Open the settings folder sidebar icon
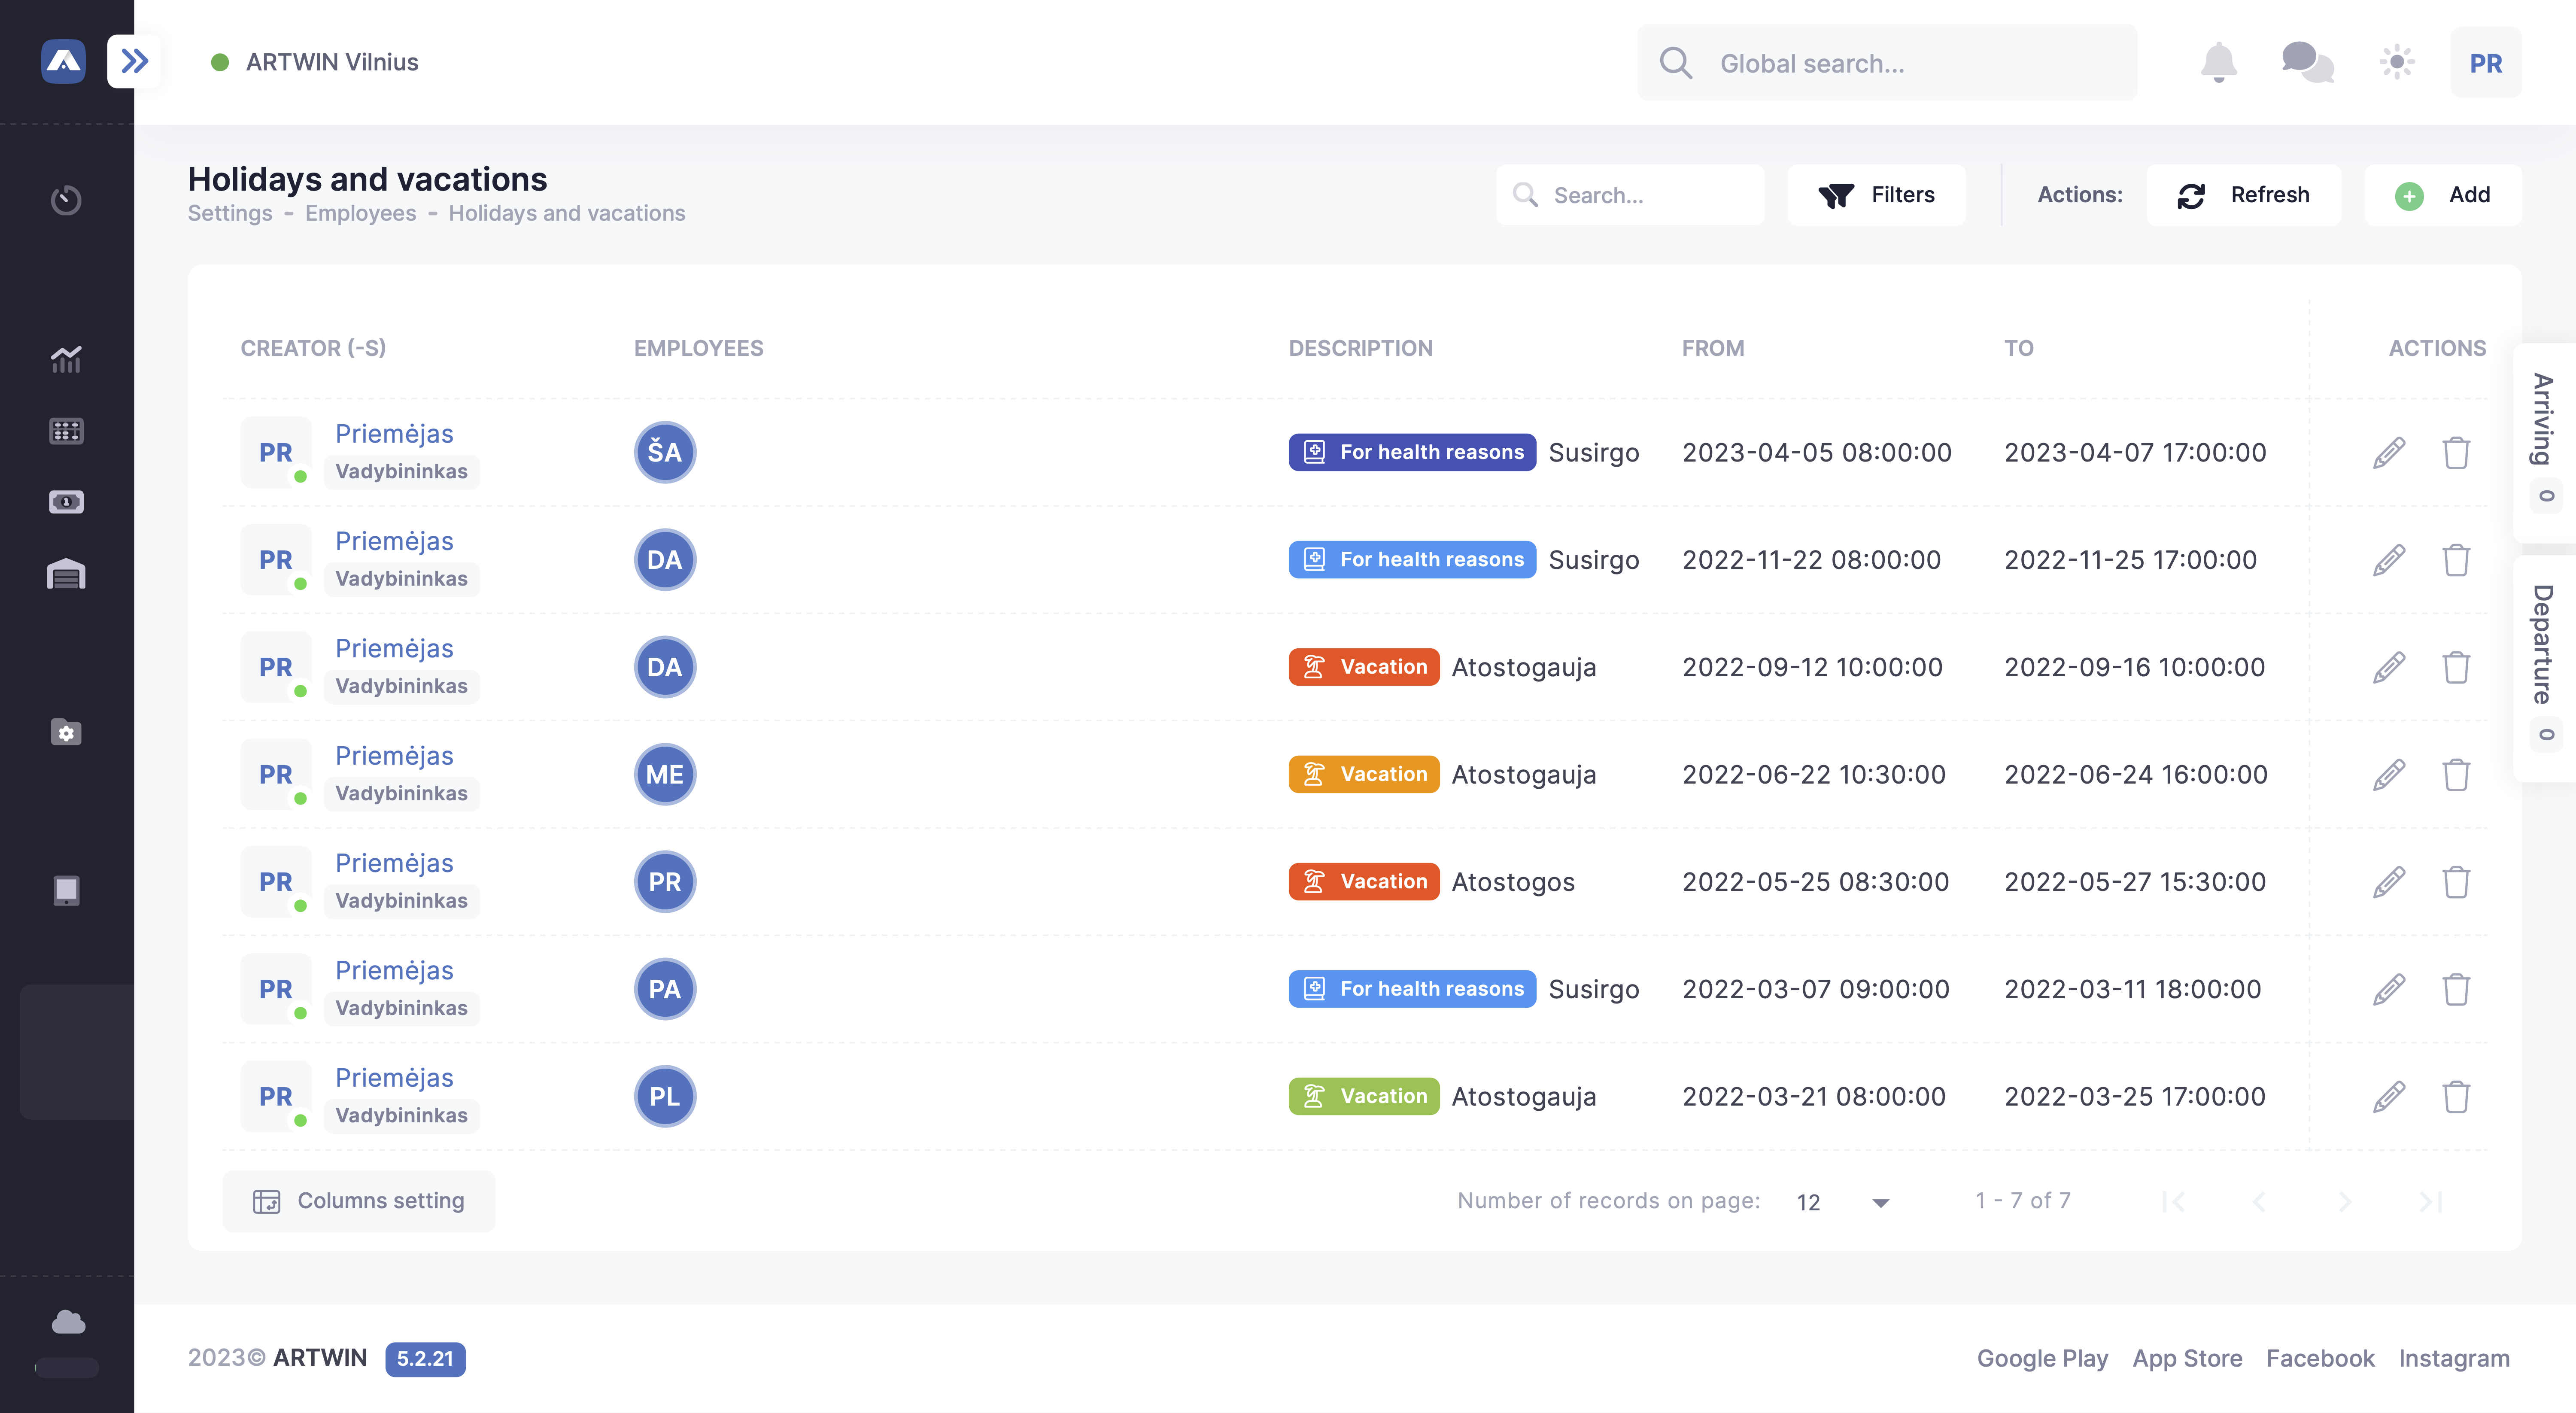Image resolution: width=2576 pixels, height=1413 pixels. coord(66,732)
